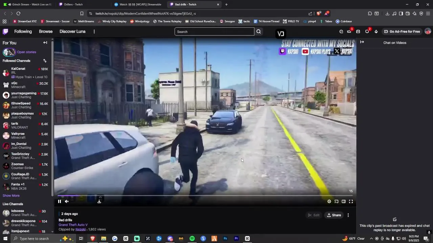Share this clip

[334, 215]
